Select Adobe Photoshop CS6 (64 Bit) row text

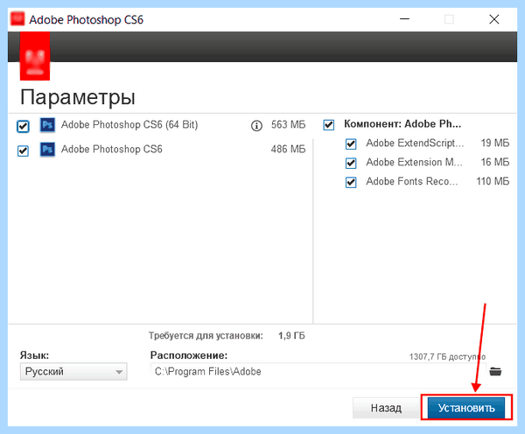click(x=129, y=125)
